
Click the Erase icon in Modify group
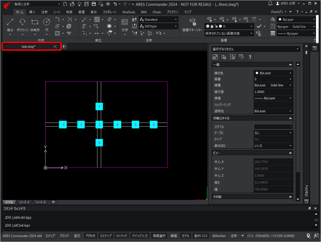[109, 19]
